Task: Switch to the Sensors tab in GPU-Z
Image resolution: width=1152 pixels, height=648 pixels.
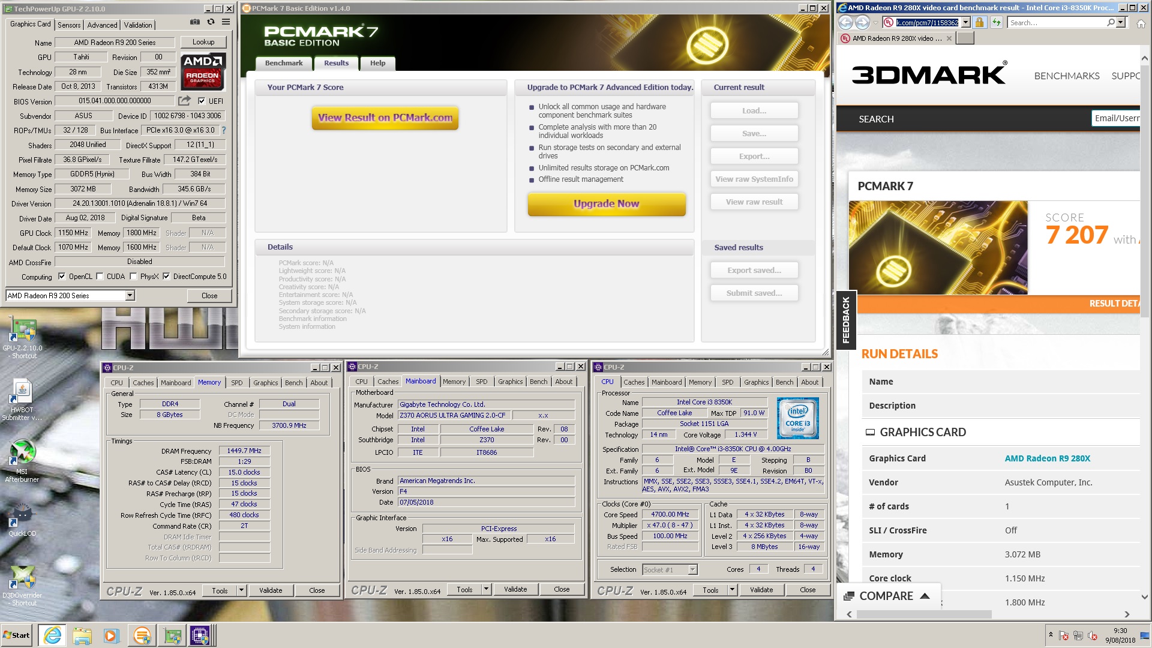Action: tap(69, 25)
